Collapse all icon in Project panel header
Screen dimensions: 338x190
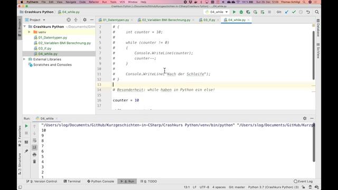coord(76,20)
